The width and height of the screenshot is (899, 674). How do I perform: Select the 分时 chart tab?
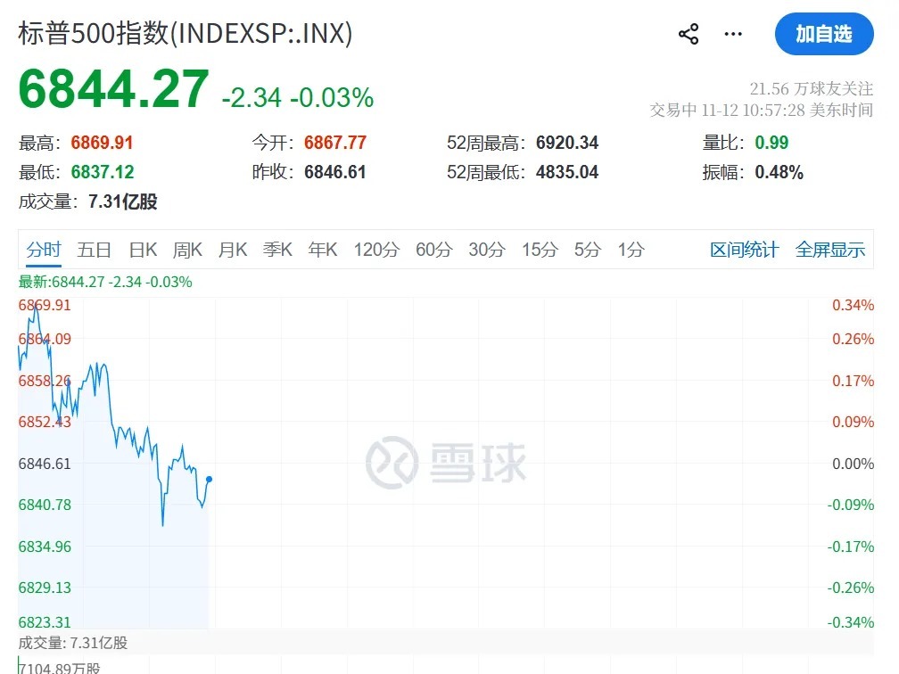coord(44,250)
